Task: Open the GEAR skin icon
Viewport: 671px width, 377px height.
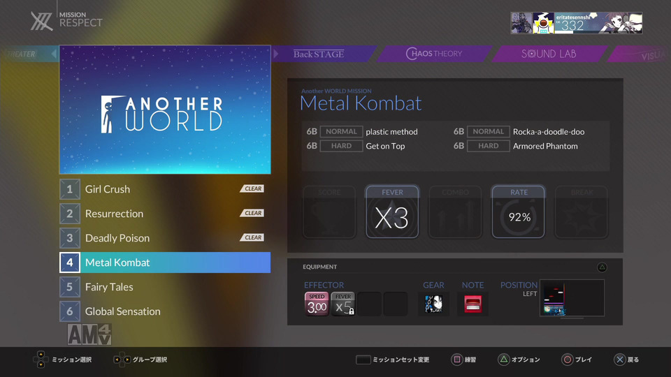Action: click(x=433, y=304)
